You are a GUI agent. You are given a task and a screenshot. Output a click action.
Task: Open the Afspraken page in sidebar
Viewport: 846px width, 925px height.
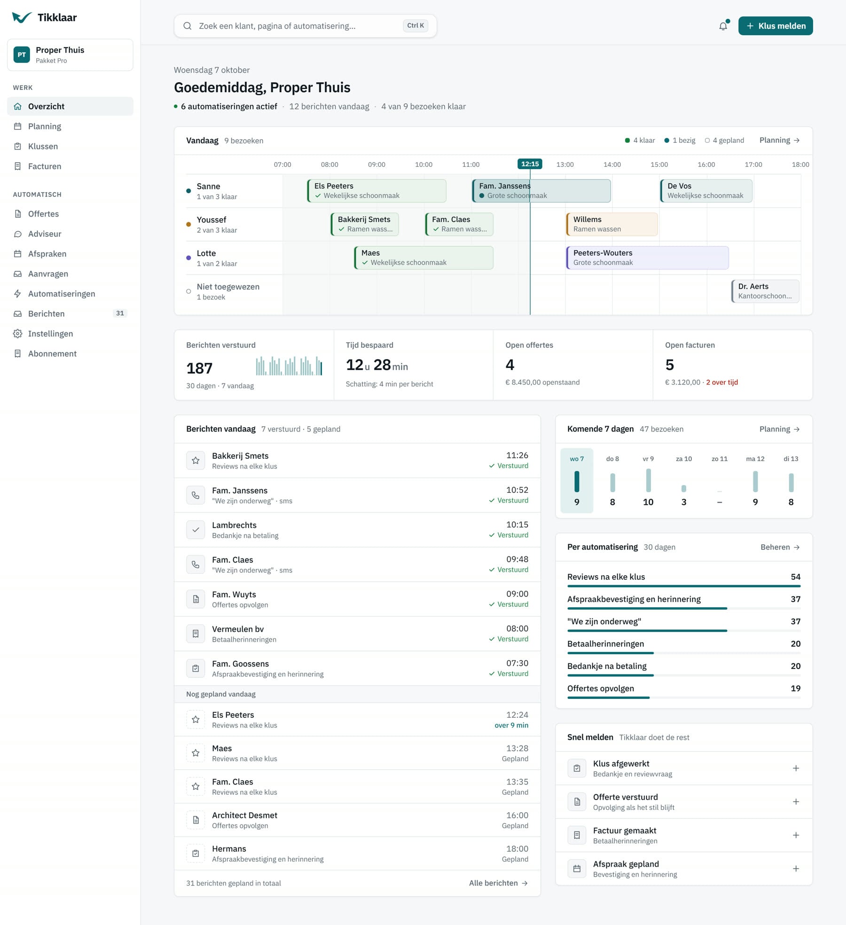tap(70, 254)
